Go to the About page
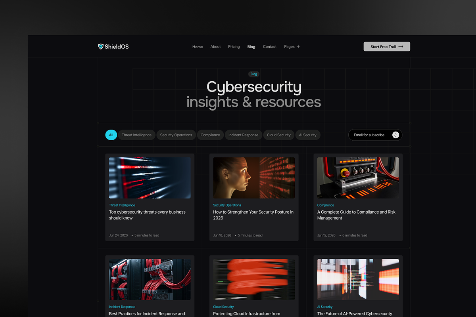476x317 pixels. [x=215, y=47]
